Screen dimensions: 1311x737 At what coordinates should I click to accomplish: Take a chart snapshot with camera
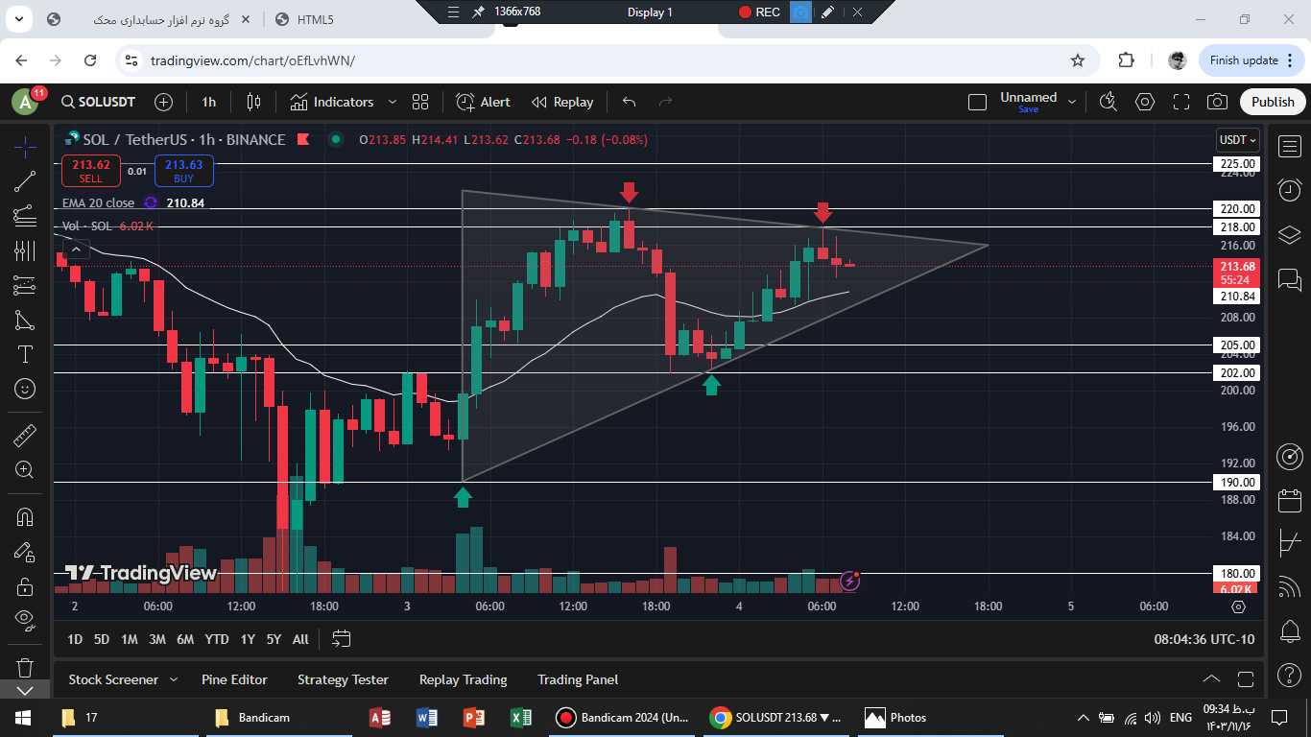point(1217,102)
